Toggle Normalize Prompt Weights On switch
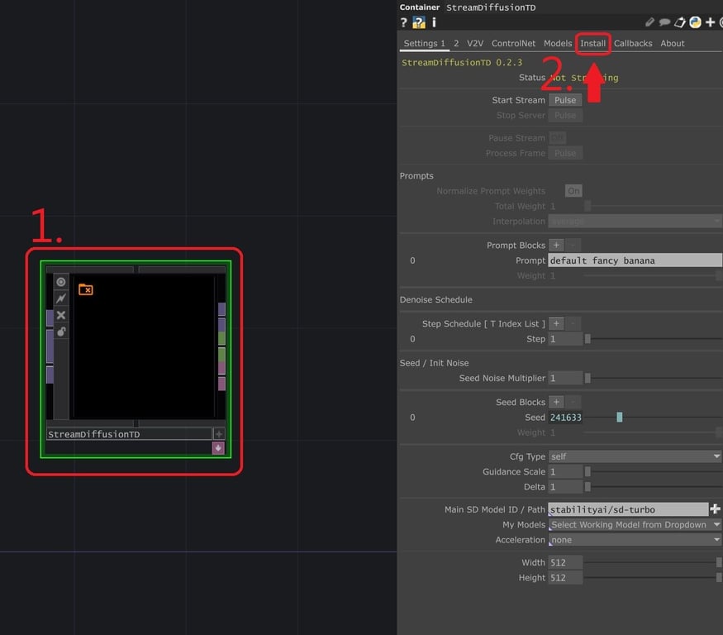723x635 pixels. (573, 191)
